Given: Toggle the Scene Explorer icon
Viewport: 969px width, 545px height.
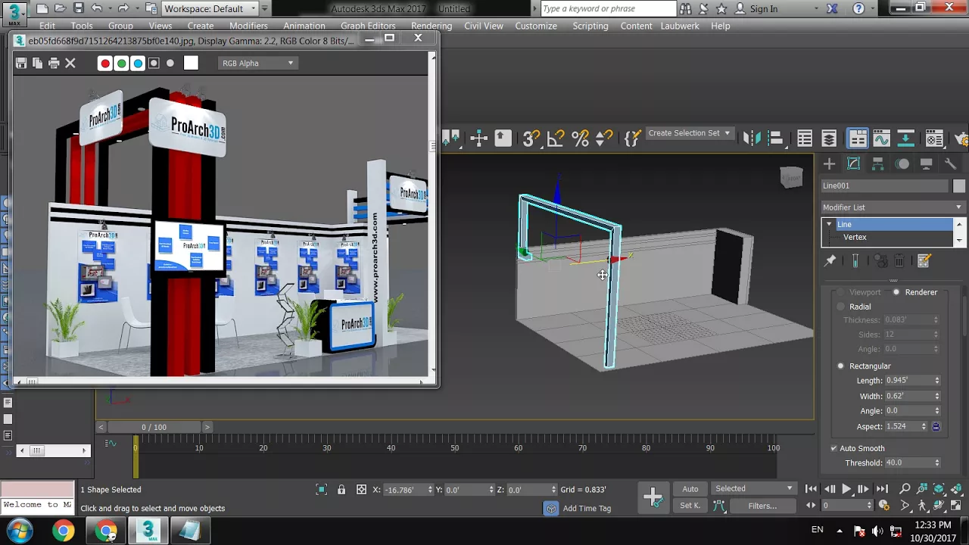Looking at the screenshot, I should click(x=805, y=139).
